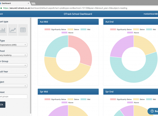The width and height of the screenshot is (158, 116).
Task: Select the table view chart icon
Action: [x=23, y=30]
